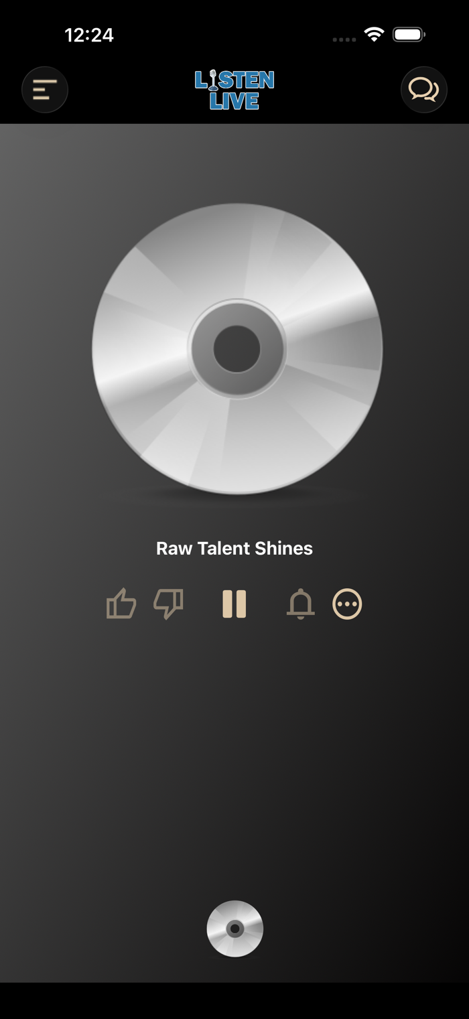Viewport: 469px width, 1019px height.
Task: Open the hamburger menu icon
Action: 45,90
